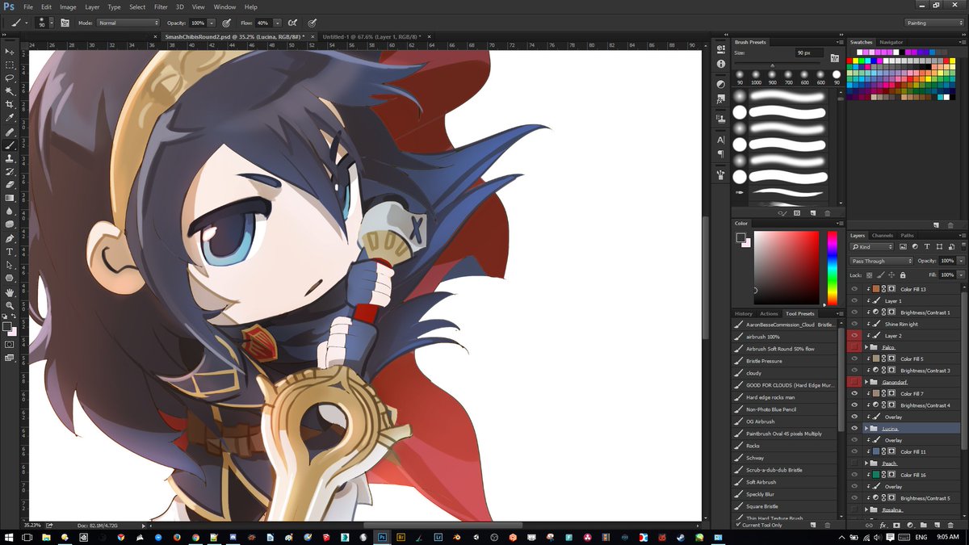Expand the Falco layer group
This screenshot has width=969, height=545.
click(866, 347)
